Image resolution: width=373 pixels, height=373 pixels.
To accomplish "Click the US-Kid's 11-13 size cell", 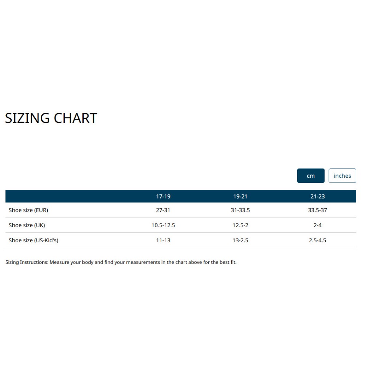I will click(163, 240).
